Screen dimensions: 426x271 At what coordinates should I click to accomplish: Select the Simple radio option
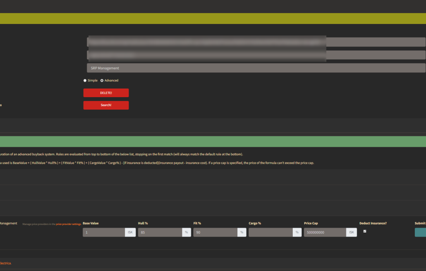(x=85, y=81)
